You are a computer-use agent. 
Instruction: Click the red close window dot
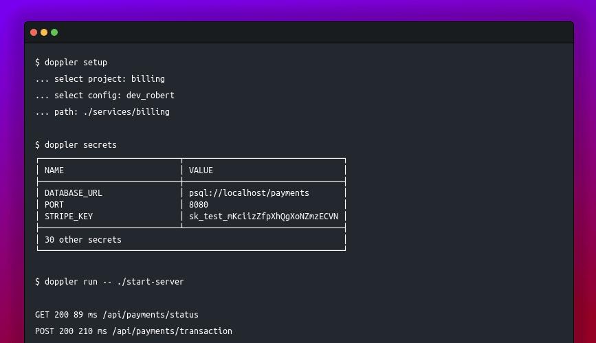coord(34,32)
